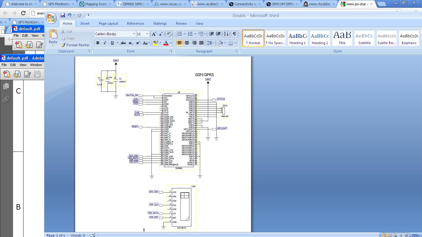Click the Words count in status bar
The image size is (422, 237).
[x=78, y=235]
